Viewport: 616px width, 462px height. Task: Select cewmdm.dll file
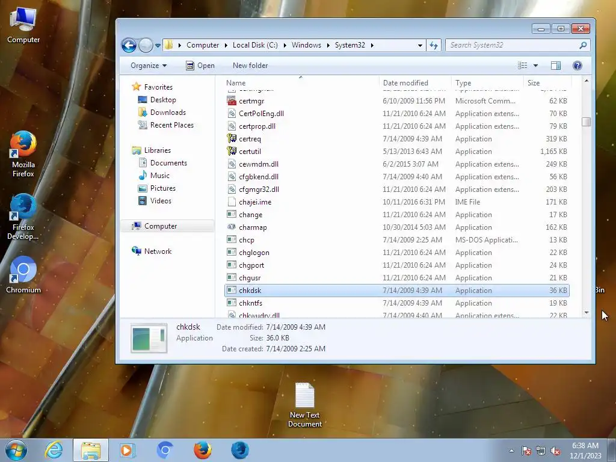click(x=259, y=164)
